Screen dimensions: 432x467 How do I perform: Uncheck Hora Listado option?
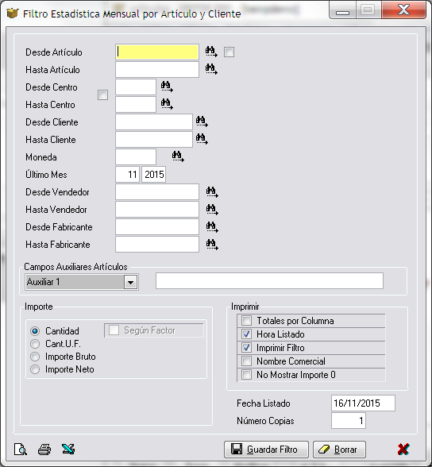[246, 334]
